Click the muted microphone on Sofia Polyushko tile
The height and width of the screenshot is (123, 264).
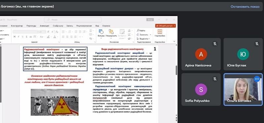[x=215, y=79]
